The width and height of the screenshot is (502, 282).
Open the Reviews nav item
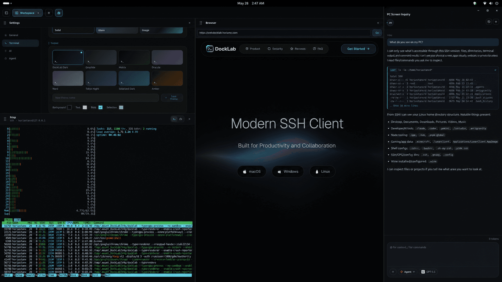click(x=298, y=49)
